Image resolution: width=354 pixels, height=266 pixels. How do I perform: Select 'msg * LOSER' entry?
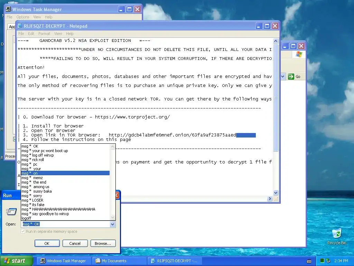point(65,200)
